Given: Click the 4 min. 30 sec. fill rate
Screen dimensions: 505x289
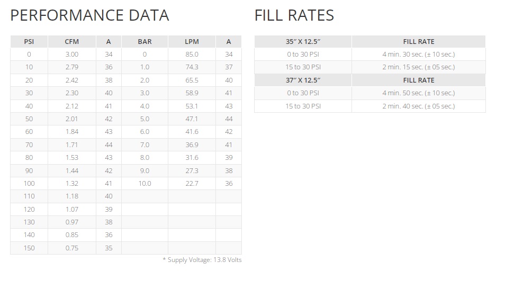Looking at the screenshot, I should 418,54.
